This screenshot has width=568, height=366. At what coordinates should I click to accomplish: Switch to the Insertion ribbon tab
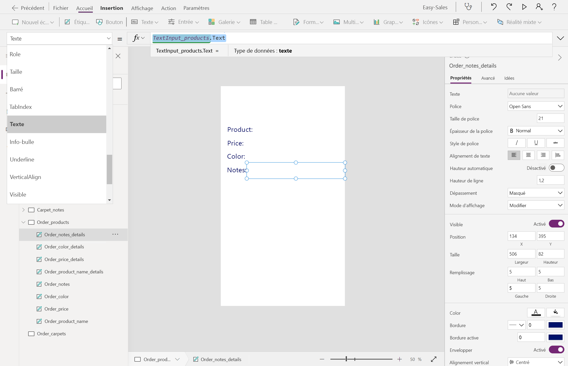point(111,8)
